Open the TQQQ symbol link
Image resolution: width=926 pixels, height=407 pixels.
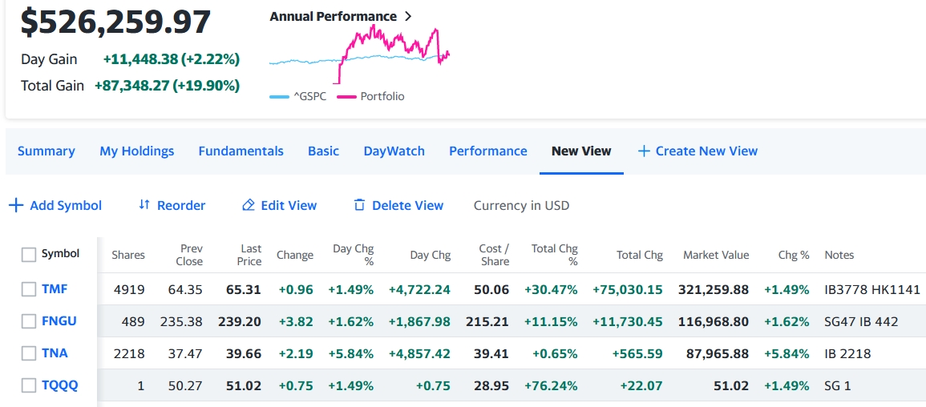tap(60, 385)
